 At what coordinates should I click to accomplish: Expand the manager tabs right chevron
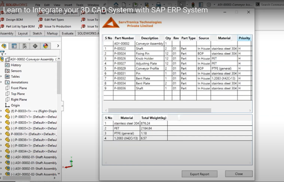point(58,46)
